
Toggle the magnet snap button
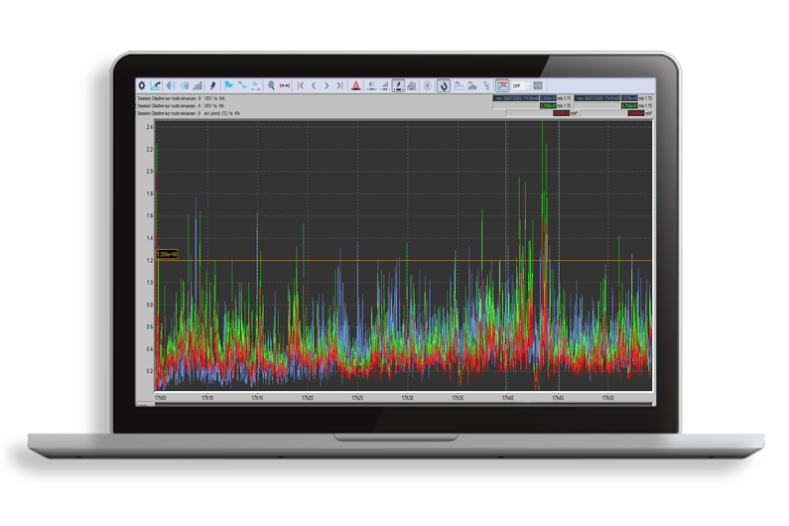pyautogui.click(x=443, y=86)
